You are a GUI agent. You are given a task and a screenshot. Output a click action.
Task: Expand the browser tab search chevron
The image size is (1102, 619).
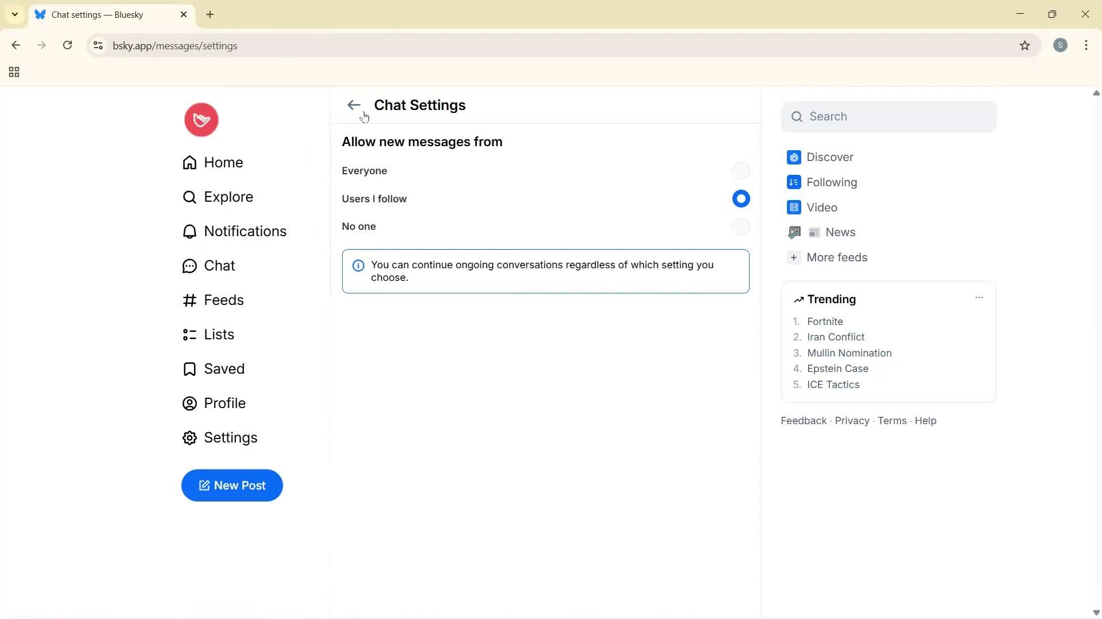(x=14, y=14)
